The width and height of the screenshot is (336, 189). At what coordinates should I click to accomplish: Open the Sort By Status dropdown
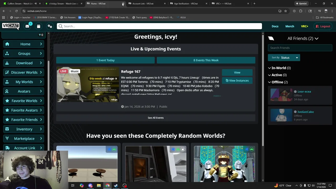click(x=284, y=58)
